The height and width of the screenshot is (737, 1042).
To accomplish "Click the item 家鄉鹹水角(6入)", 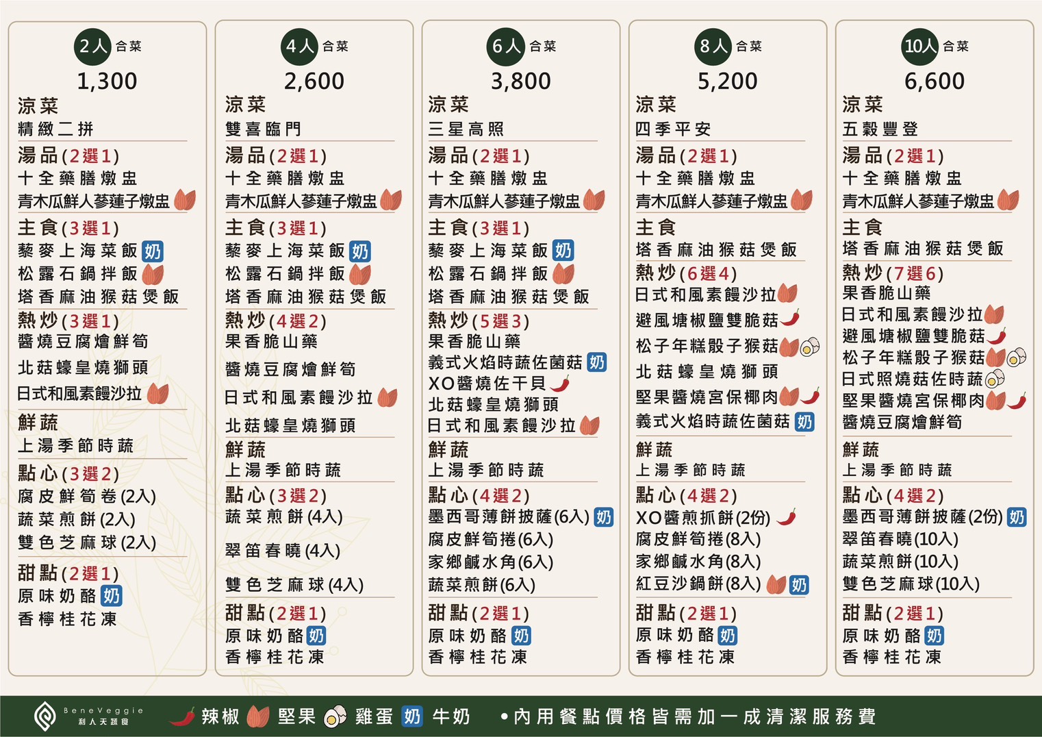I will (491, 562).
